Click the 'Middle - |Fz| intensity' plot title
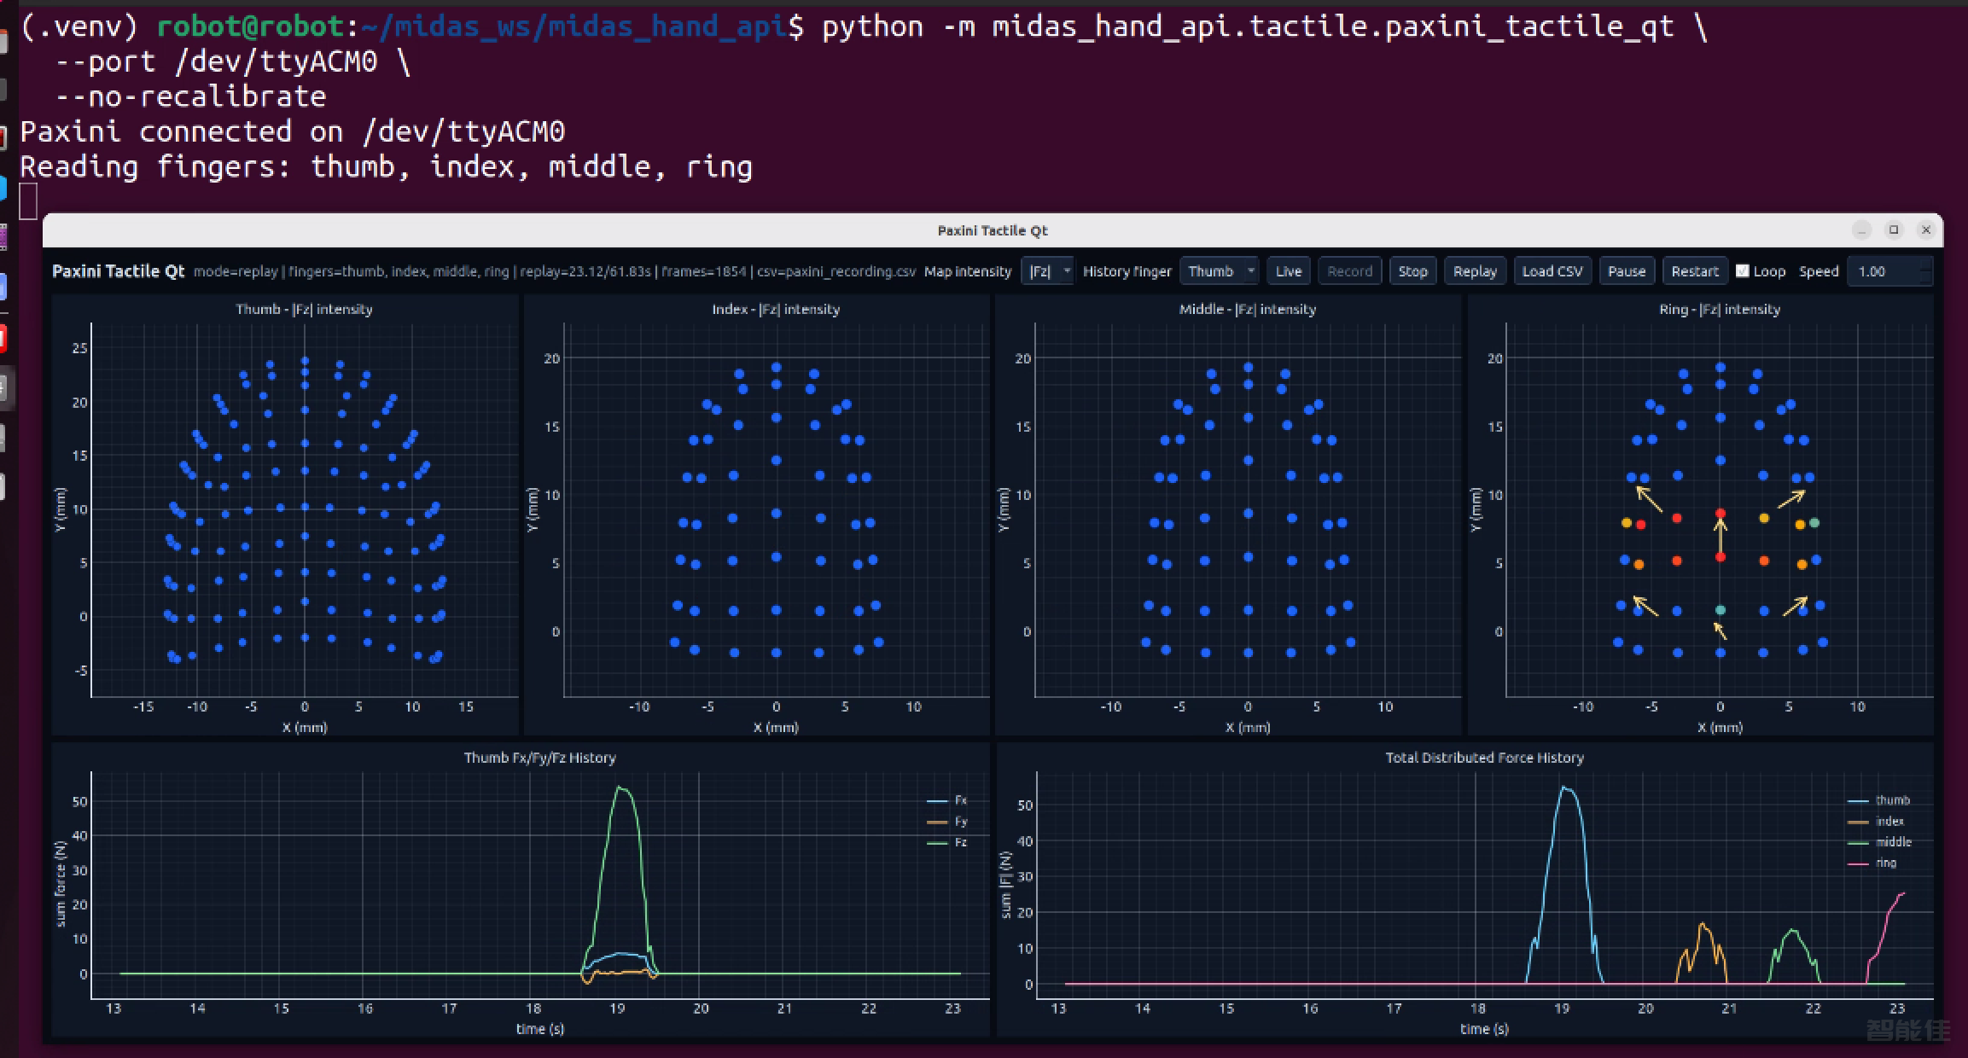Viewport: 1968px width, 1058px height. [x=1248, y=309]
